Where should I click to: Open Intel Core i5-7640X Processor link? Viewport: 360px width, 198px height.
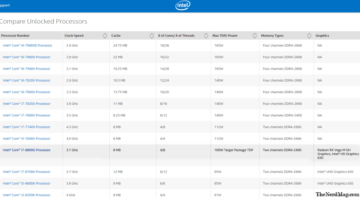(x=27, y=138)
